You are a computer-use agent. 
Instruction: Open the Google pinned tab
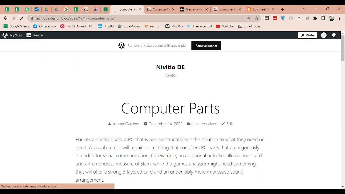point(66,9)
